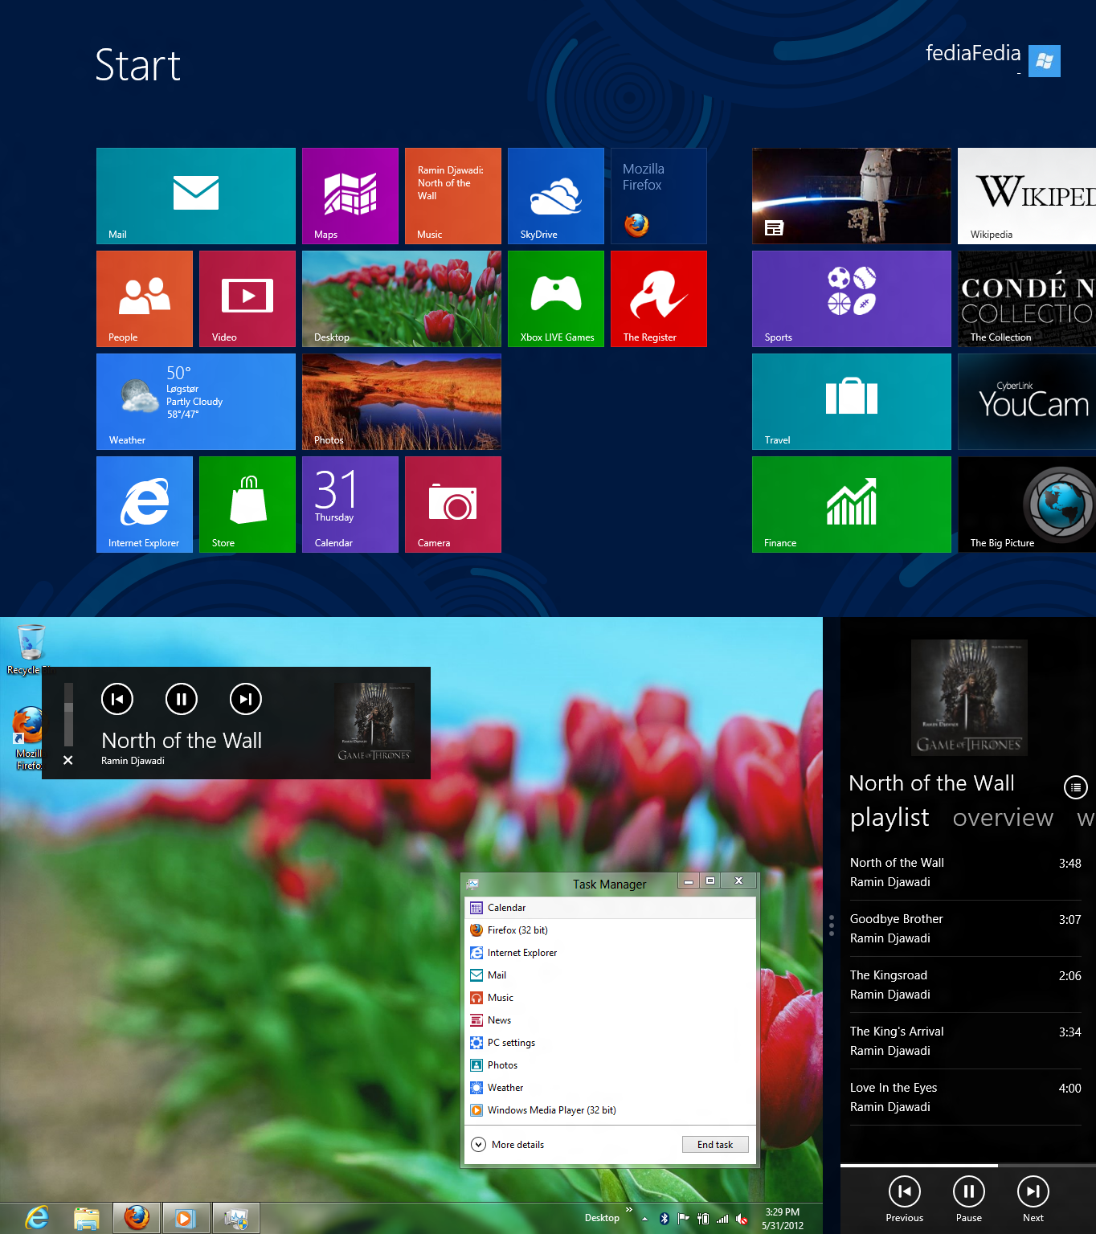
Task: Open the Mail tile on Start
Action: (196, 196)
